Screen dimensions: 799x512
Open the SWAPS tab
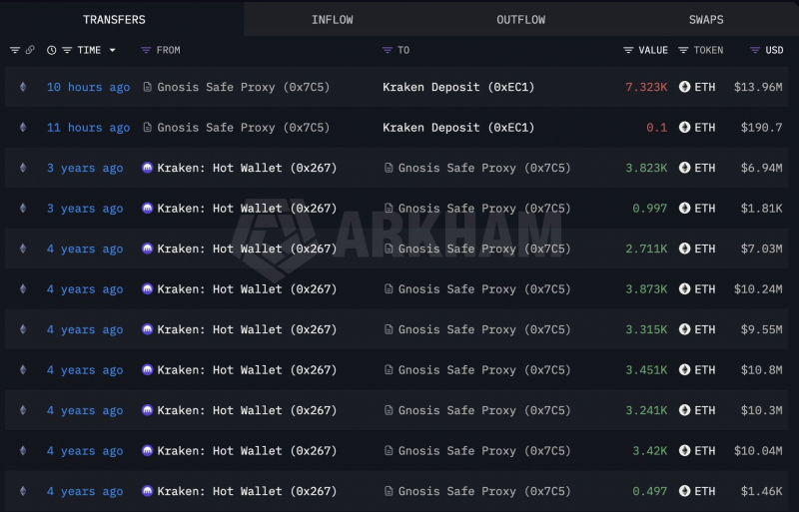(706, 20)
